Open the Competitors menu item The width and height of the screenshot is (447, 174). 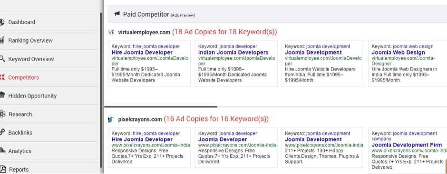pyautogui.click(x=23, y=77)
